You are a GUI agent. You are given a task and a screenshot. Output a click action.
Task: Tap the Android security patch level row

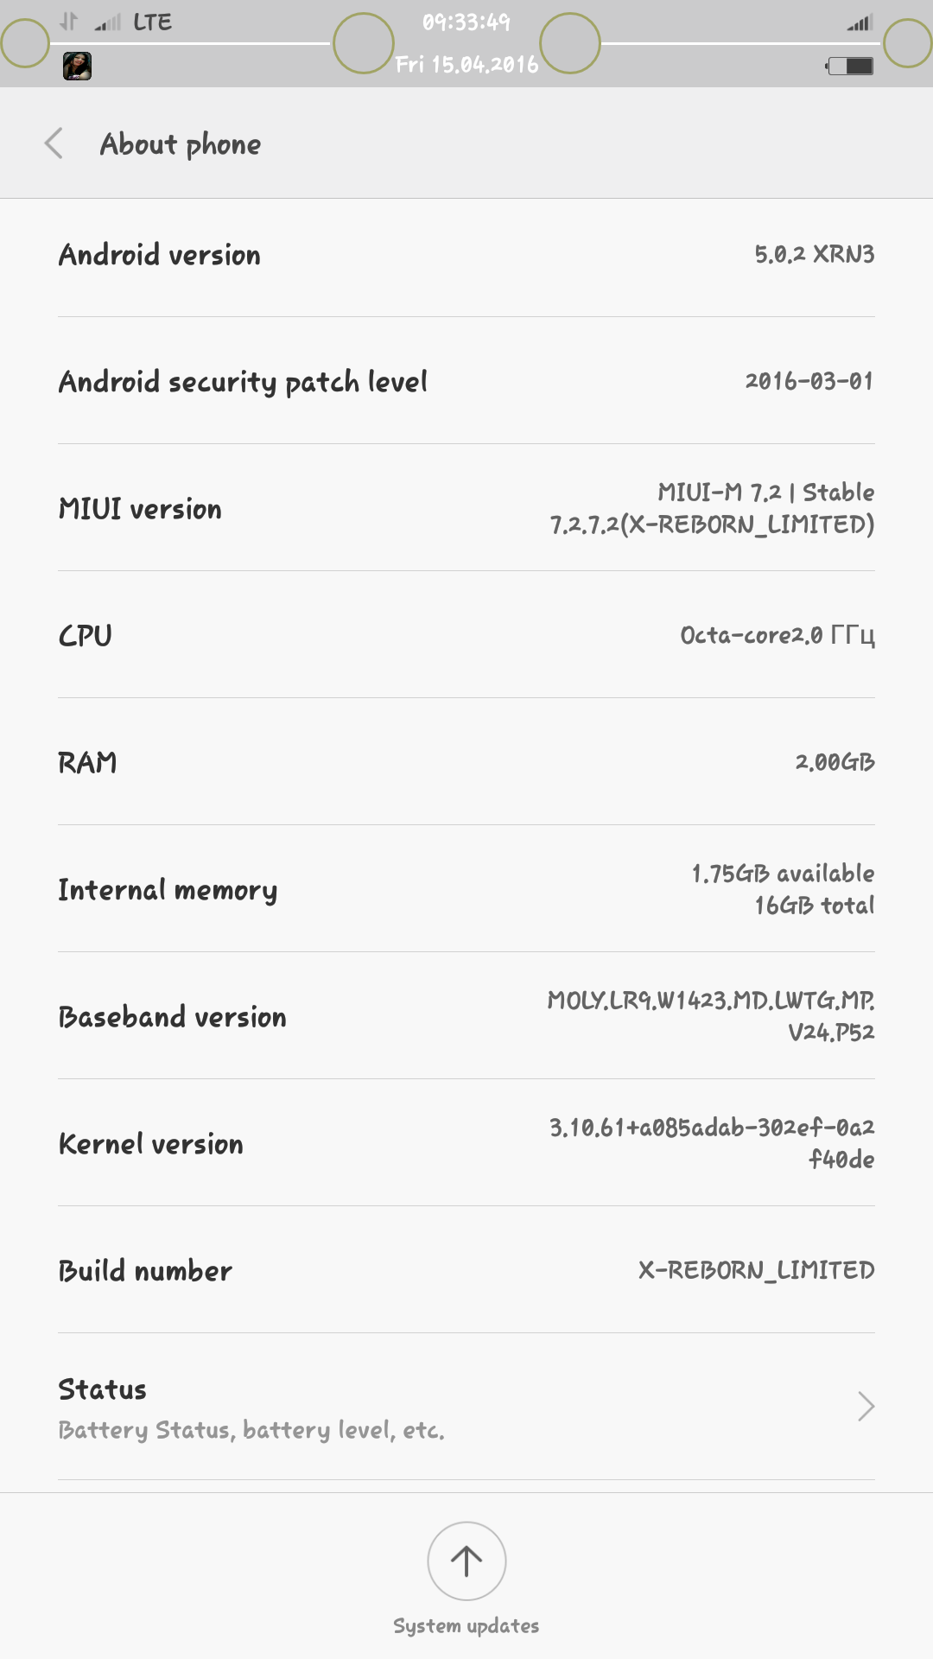[466, 381]
